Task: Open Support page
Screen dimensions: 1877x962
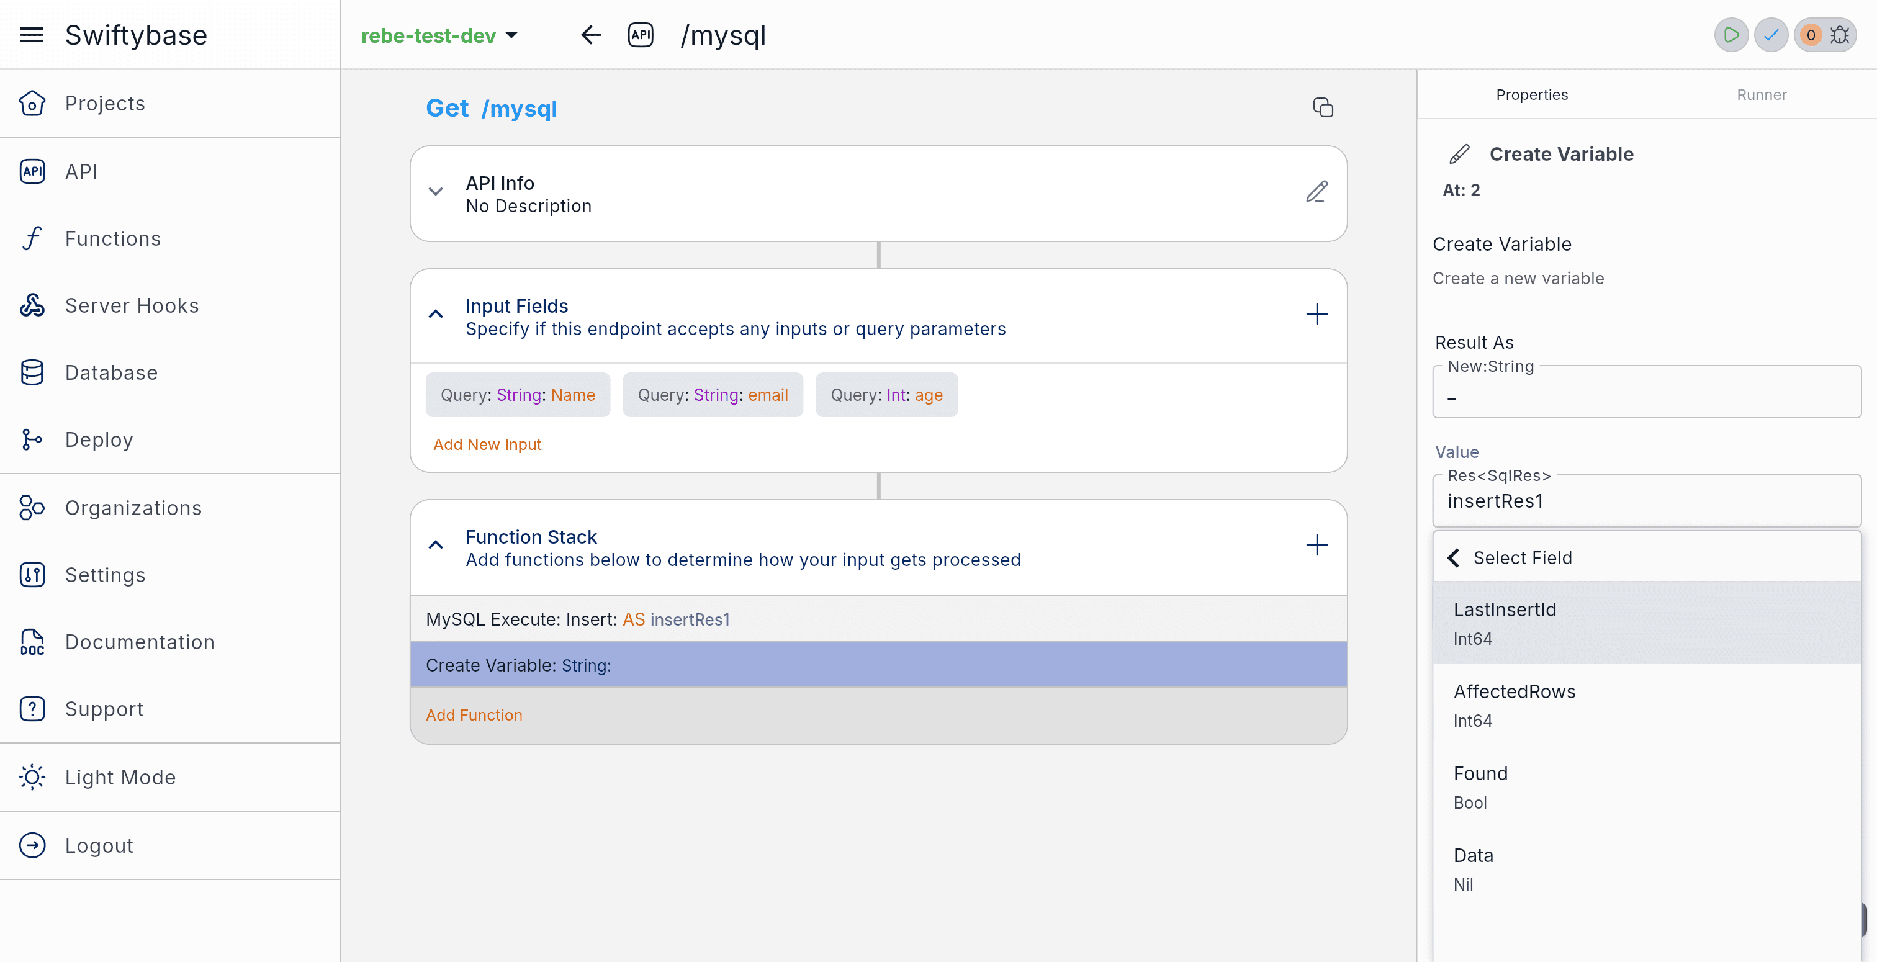Action: click(x=170, y=709)
